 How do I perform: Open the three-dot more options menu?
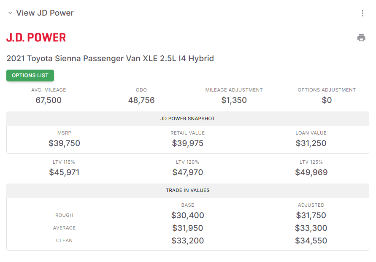click(362, 13)
